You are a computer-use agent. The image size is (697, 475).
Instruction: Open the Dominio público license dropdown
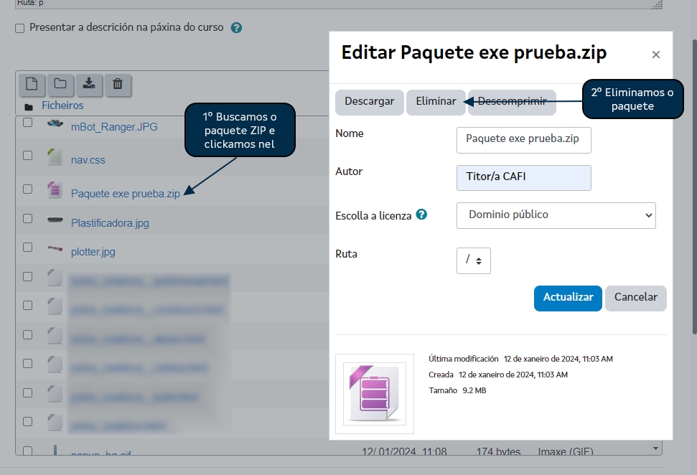(x=556, y=215)
